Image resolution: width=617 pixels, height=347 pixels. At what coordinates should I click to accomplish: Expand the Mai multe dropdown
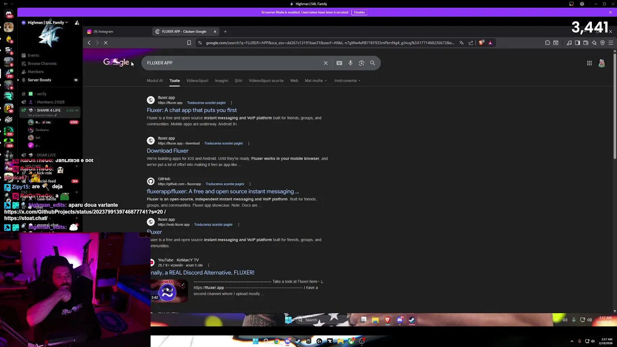pos(316,80)
